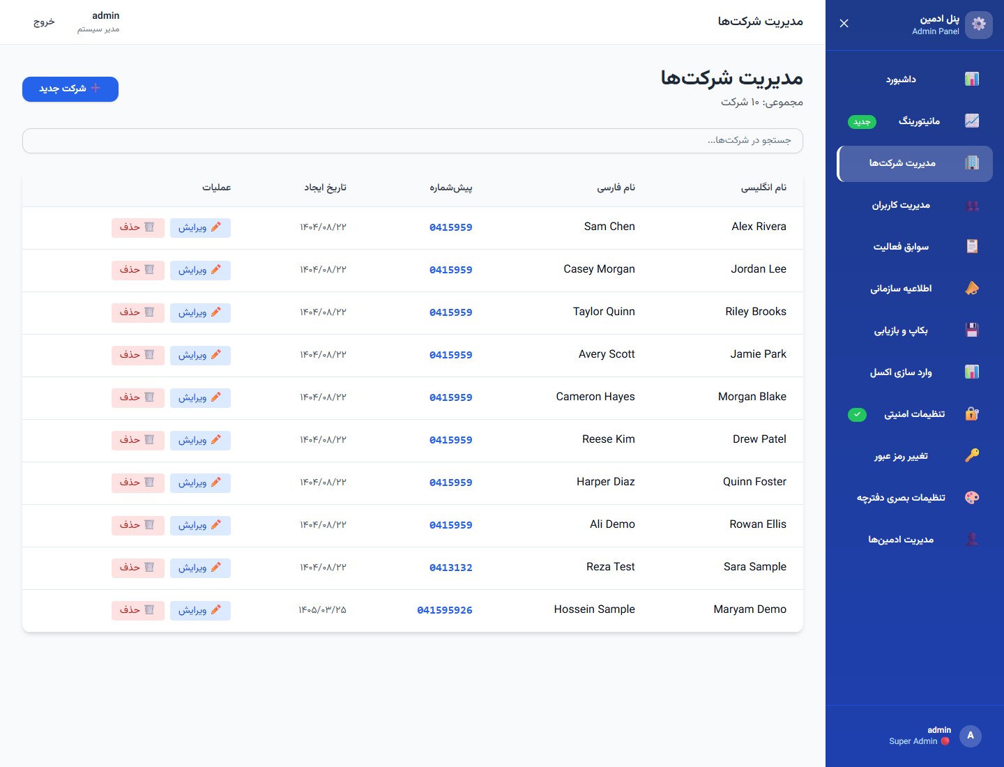The image size is (1004, 767).
Task: Delete the Alex Rivera company row
Action: coord(138,227)
